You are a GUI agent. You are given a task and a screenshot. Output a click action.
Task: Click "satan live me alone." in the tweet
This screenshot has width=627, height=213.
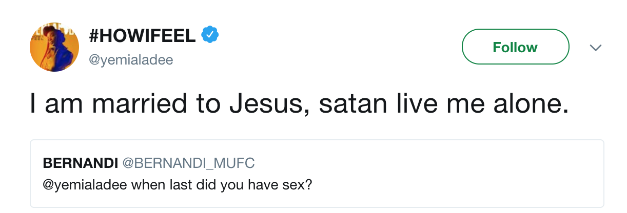(x=443, y=104)
